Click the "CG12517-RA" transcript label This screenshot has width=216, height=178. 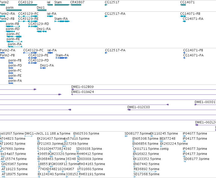pos(115,14)
